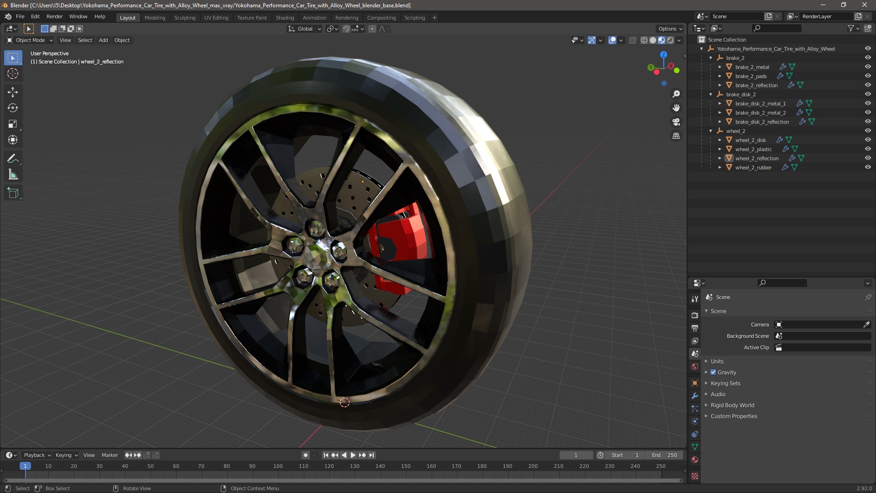Click the blue frame 1 playhead marker

[x=25, y=466]
